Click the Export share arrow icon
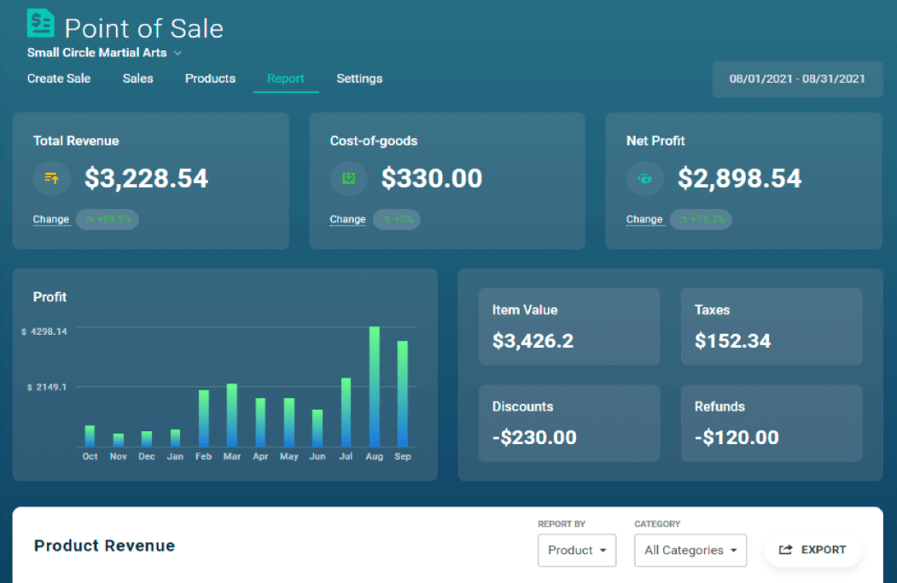The width and height of the screenshot is (897, 583). [x=786, y=550]
